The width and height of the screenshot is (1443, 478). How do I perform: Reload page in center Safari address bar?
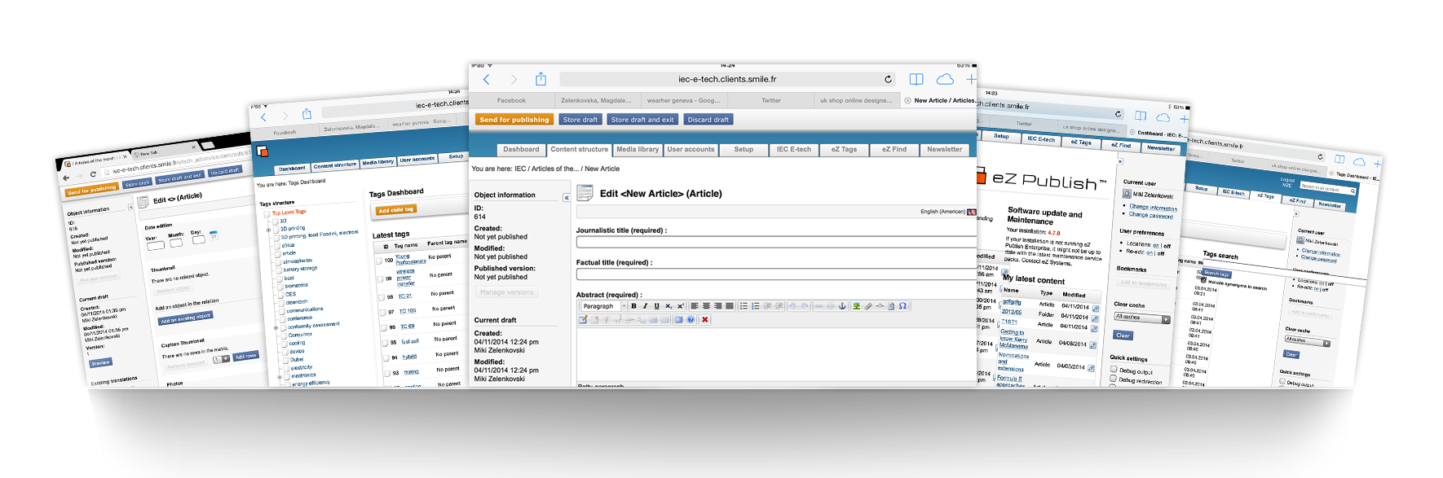888,79
